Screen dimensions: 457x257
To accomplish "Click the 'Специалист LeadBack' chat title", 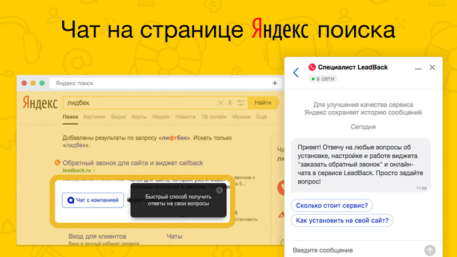I will (x=352, y=67).
